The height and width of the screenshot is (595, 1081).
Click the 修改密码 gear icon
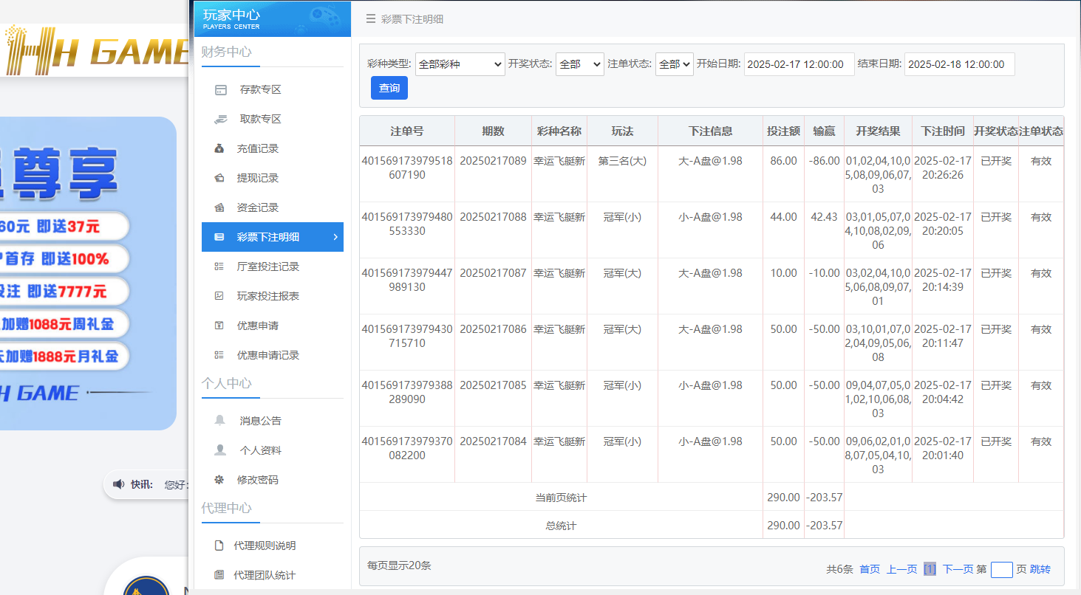[219, 480]
